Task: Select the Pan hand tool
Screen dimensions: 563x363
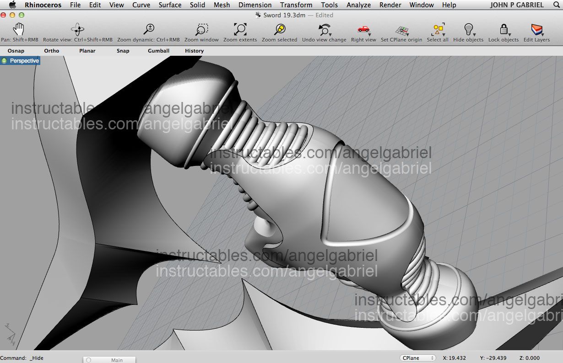Action: [19, 30]
